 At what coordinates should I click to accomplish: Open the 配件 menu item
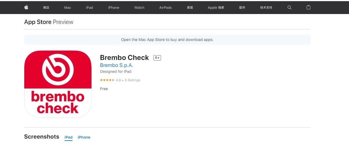tap(242, 8)
